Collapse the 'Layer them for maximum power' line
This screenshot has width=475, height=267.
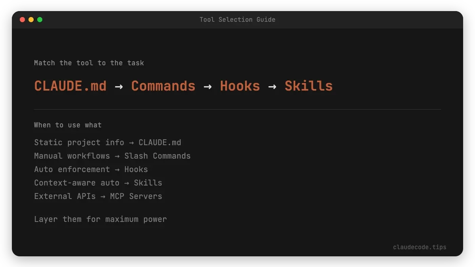100,219
